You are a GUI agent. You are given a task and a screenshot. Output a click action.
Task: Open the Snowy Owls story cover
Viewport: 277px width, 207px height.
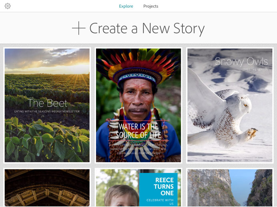tap(230, 105)
